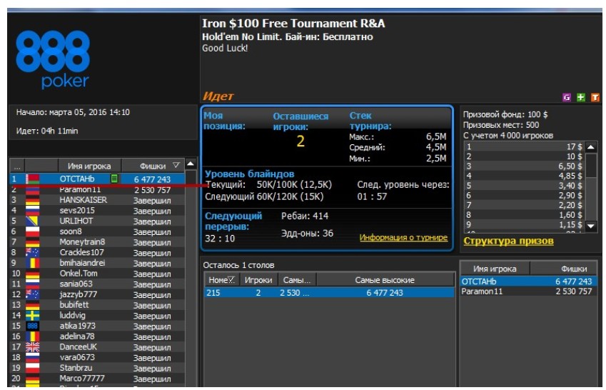
Task: Click the flag beside sania063
Action: [32, 284]
